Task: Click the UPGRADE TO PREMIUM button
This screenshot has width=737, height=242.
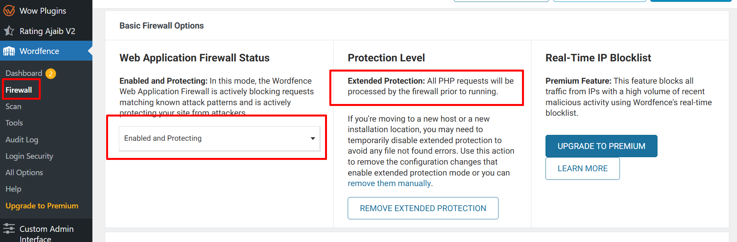Action: tap(601, 146)
